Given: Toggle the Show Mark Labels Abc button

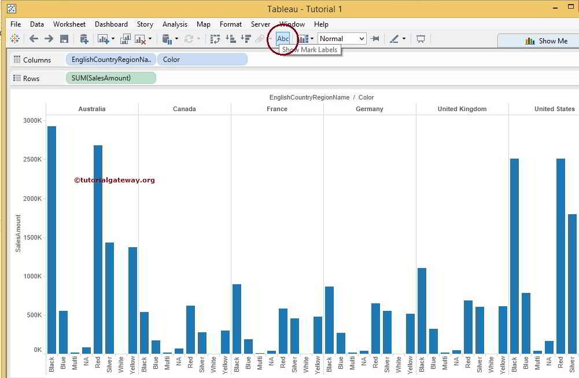Looking at the screenshot, I should [x=283, y=39].
